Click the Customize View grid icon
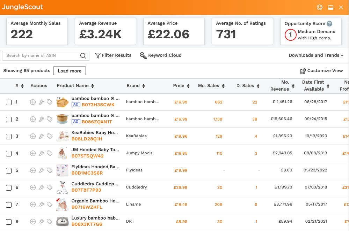This screenshot has width=349, height=231. click(x=303, y=71)
